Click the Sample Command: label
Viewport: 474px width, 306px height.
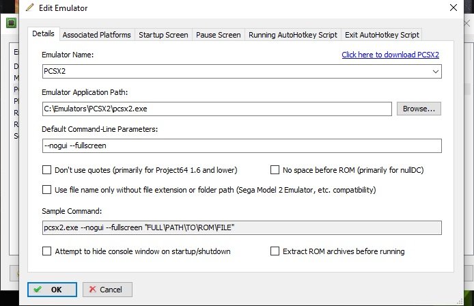coord(72,211)
